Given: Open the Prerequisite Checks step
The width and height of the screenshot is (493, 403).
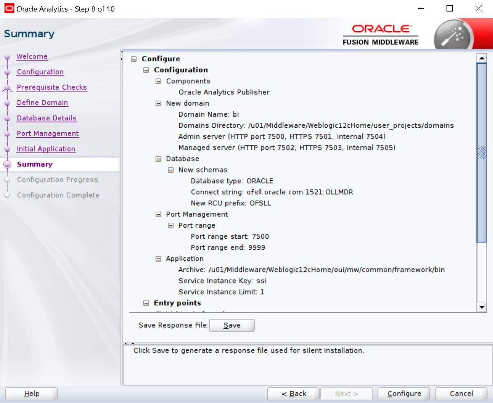Looking at the screenshot, I should pyautogui.click(x=52, y=88).
